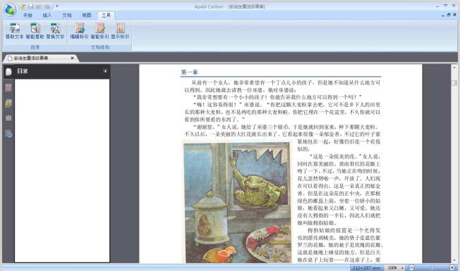The height and width of the screenshot is (271, 460).
Task: Click the Apabi Carbon application orb button
Action: click(x=10, y=9)
